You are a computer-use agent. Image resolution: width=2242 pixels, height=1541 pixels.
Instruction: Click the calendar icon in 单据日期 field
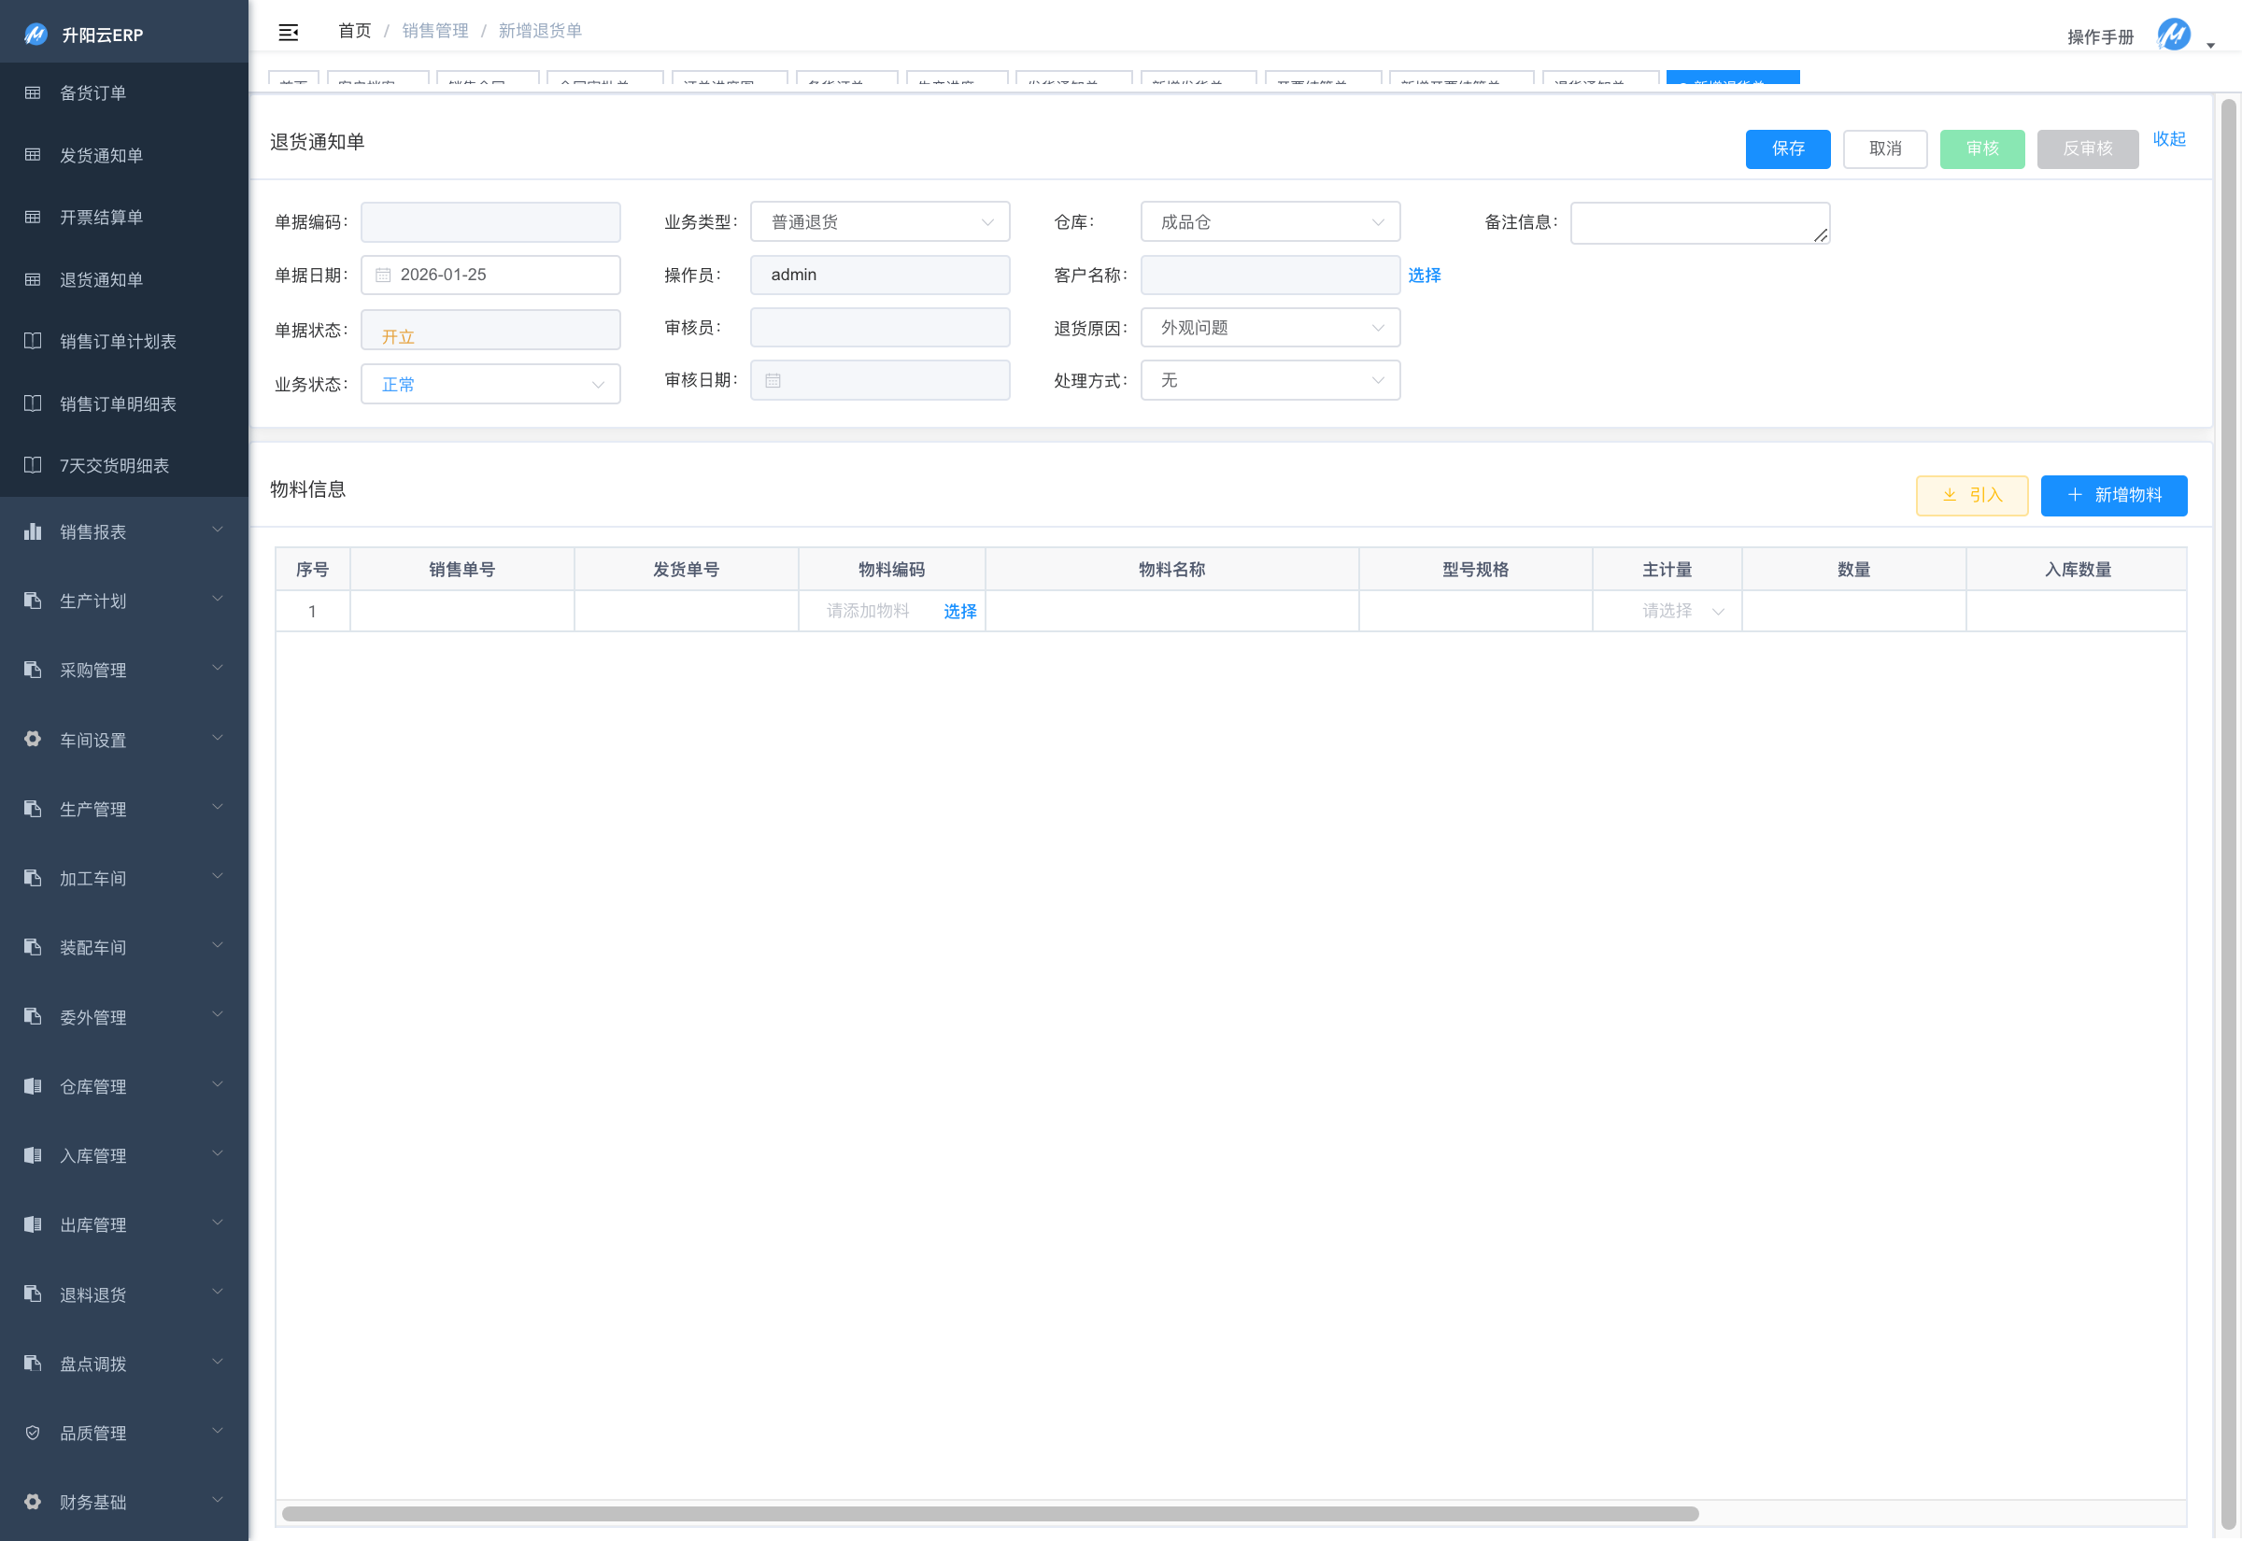[x=383, y=276]
